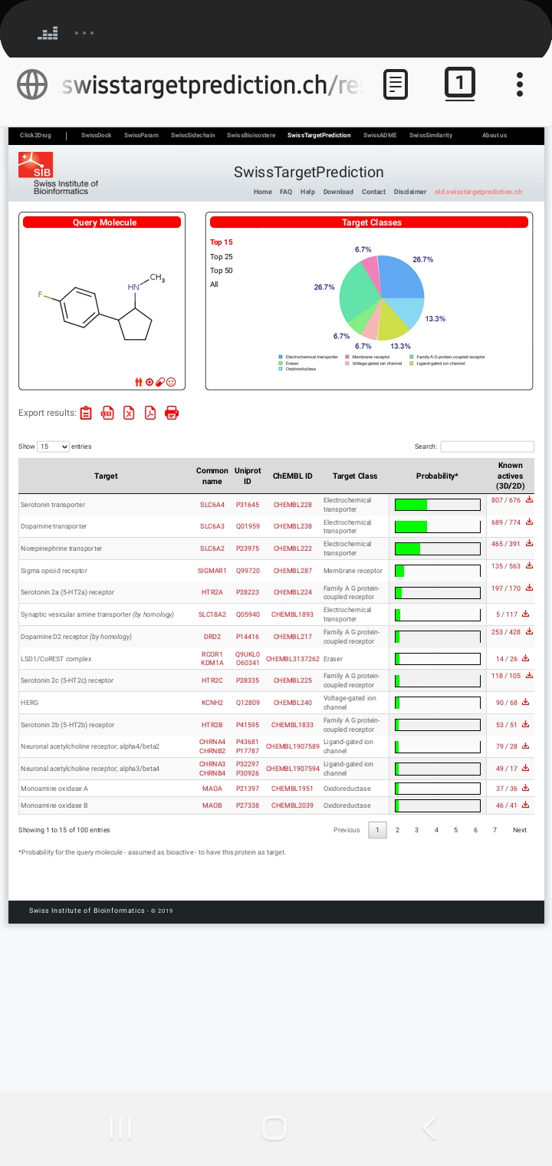This screenshot has height=1166, width=552.
Task: Copy results to clipboard icon
Action: (86, 413)
